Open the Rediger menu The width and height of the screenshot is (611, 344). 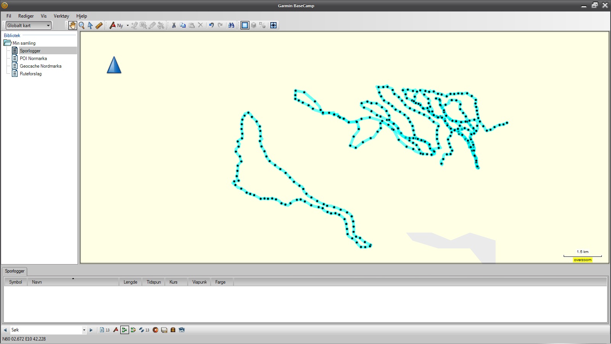tap(26, 16)
